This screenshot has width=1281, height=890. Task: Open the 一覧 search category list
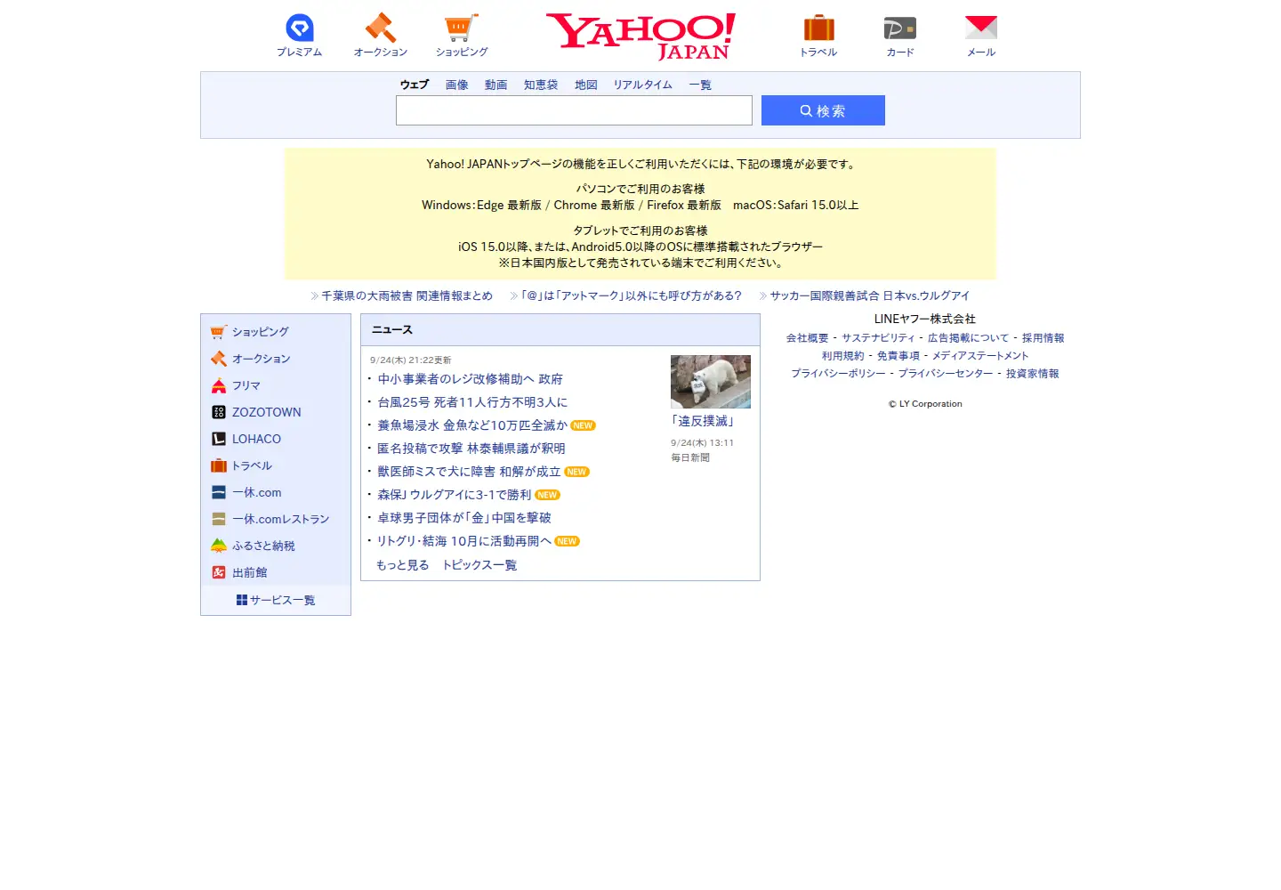(x=700, y=85)
